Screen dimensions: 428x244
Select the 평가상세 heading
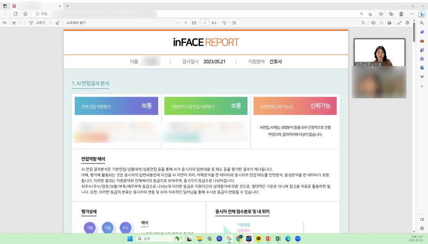[89, 211]
